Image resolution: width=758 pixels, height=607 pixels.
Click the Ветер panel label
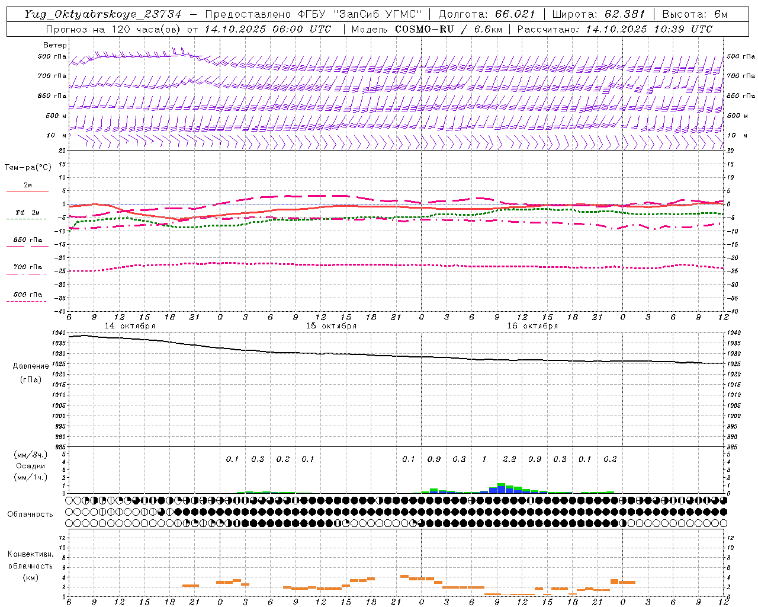click(55, 45)
